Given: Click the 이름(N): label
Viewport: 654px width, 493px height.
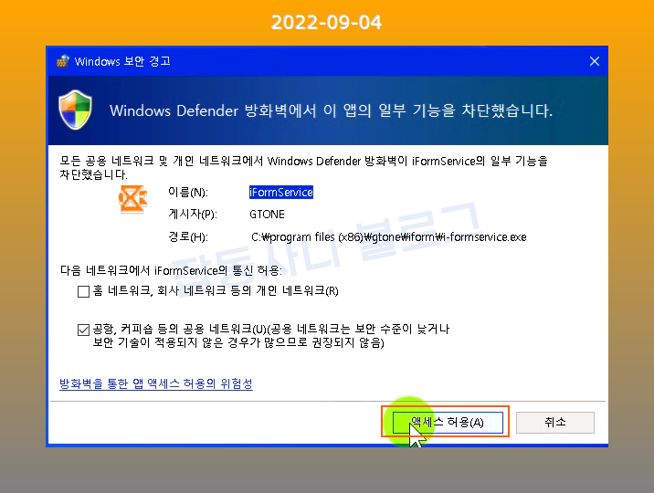Looking at the screenshot, I should pos(188,192).
